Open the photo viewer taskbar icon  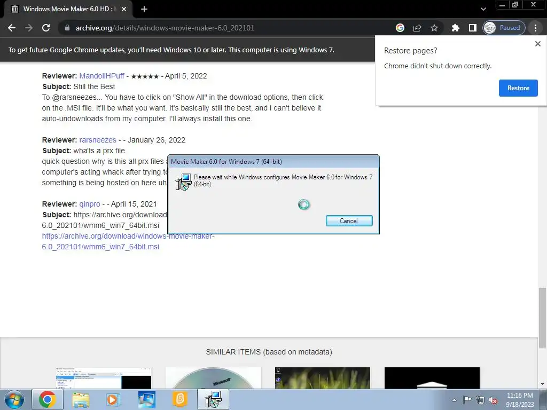[146, 399]
